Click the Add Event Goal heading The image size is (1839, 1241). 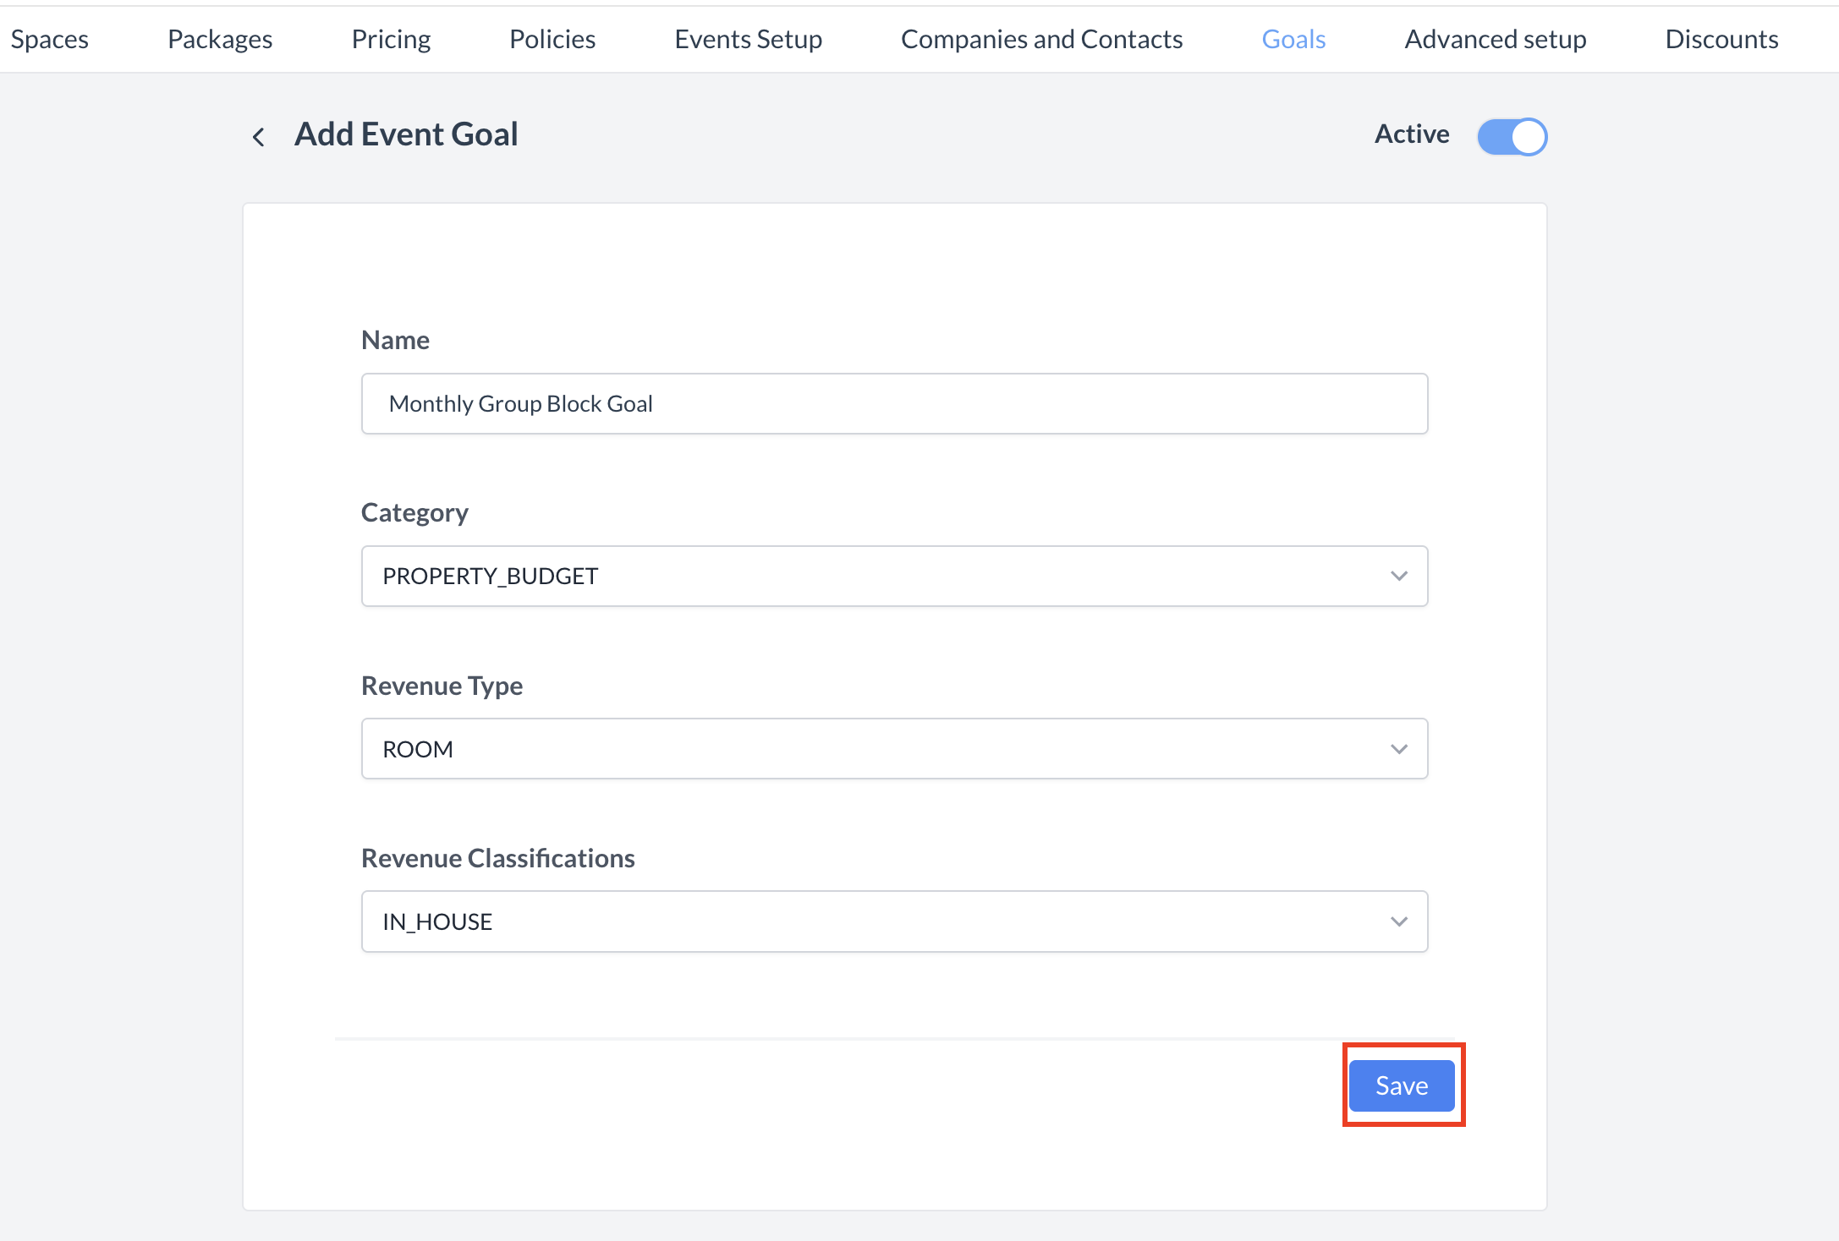(x=407, y=134)
